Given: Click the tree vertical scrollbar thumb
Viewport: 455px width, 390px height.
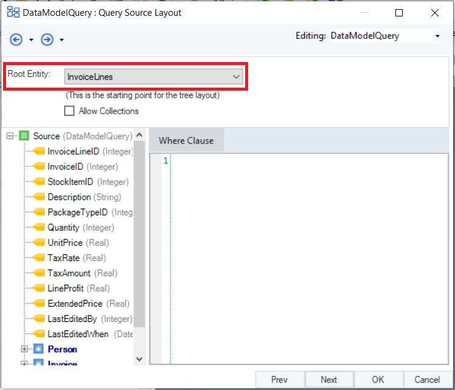Looking at the screenshot, I should (139, 234).
